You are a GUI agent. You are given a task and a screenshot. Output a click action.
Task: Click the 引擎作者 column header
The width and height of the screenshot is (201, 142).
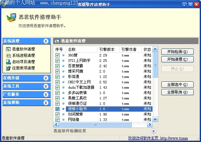[x=130, y=50]
